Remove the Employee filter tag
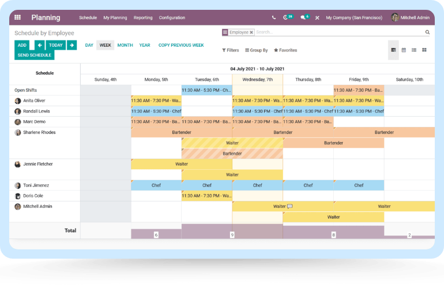 pyautogui.click(x=251, y=32)
